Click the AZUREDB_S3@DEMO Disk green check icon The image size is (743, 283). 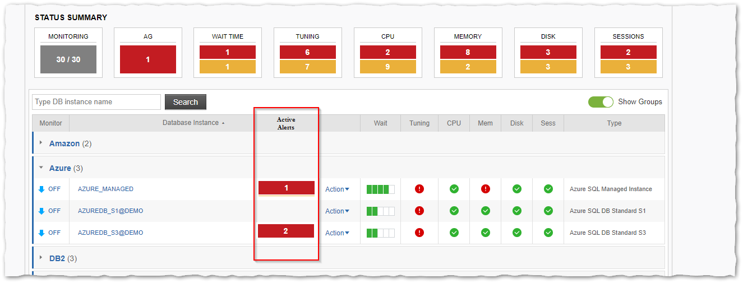[517, 233]
